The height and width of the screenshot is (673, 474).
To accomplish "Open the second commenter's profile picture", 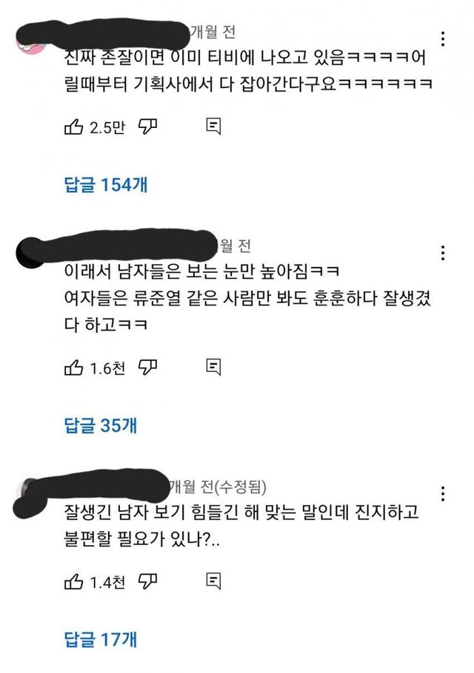I will tap(30, 254).
